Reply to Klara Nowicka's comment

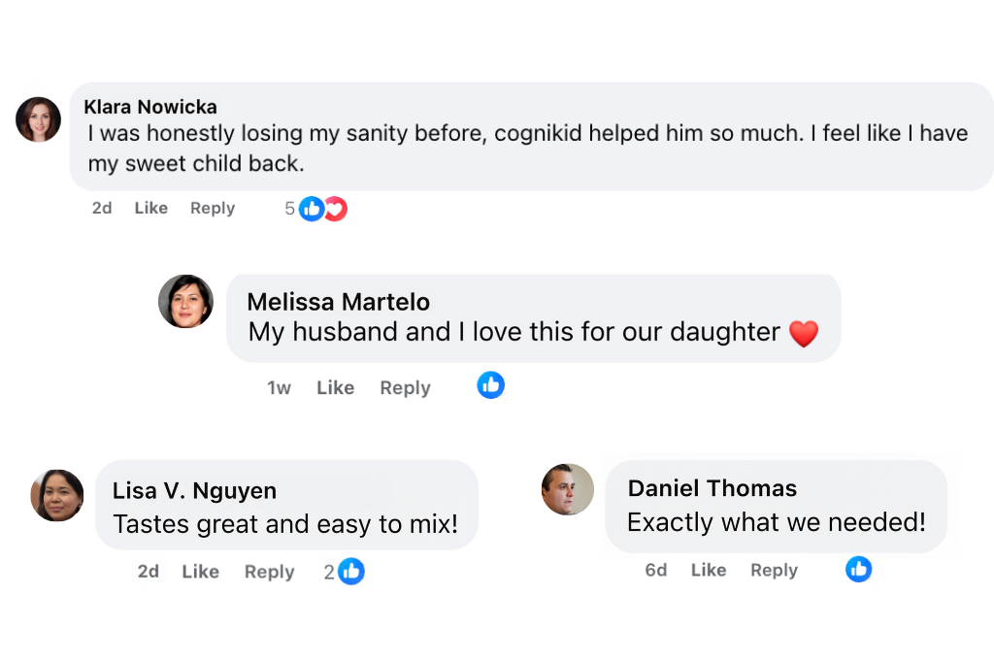[213, 208]
